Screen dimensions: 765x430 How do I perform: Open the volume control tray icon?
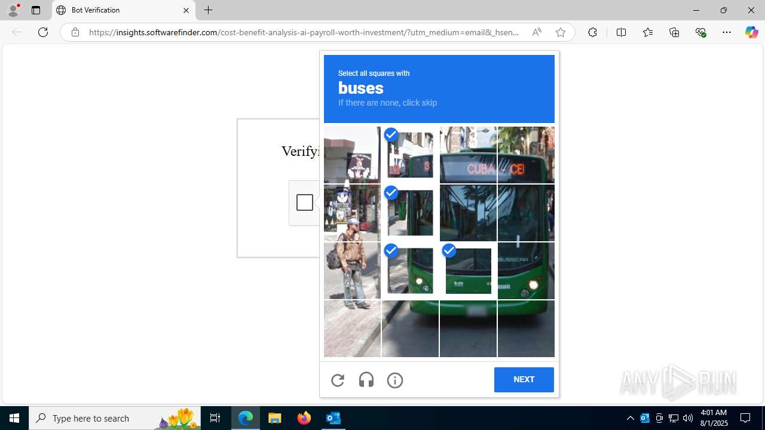[688, 418]
